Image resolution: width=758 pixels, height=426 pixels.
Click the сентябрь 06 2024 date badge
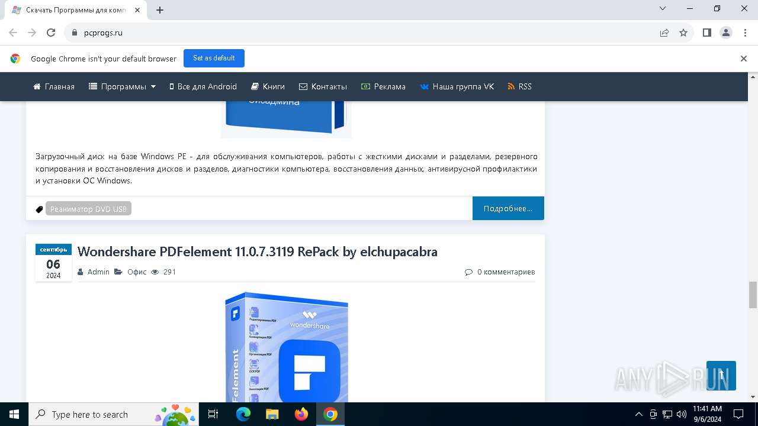pos(53,262)
